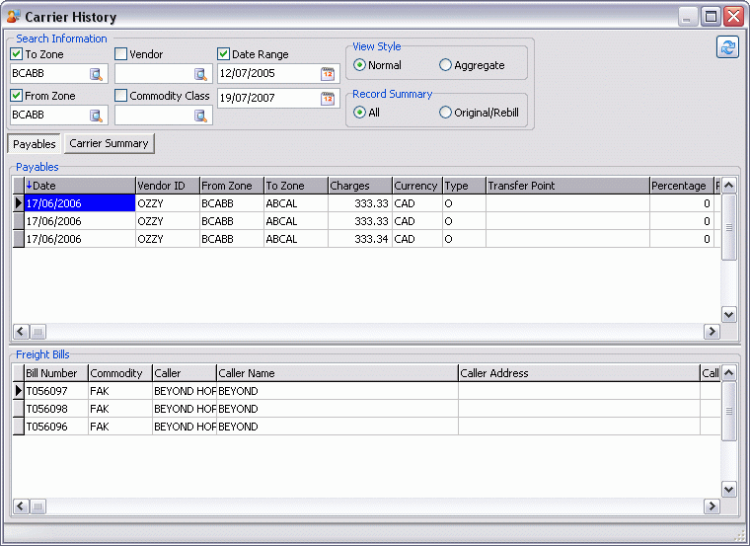This screenshot has height=546, width=750.
Task: Open the From Zone lookup search icon
Action: click(x=96, y=116)
